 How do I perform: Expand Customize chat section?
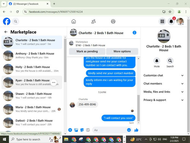pyautogui.click(x=163, y=76)
